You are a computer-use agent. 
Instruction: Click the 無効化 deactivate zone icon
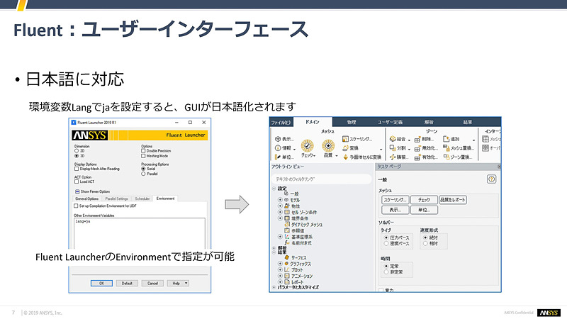(417, 149)
